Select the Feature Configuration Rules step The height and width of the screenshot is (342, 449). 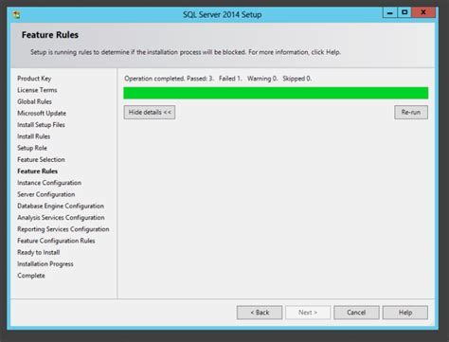point(56,241)
